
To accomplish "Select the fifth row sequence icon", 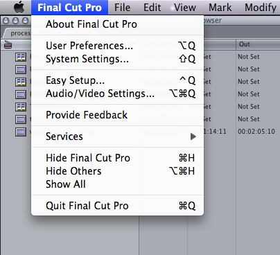I will [x=21, y=107].
